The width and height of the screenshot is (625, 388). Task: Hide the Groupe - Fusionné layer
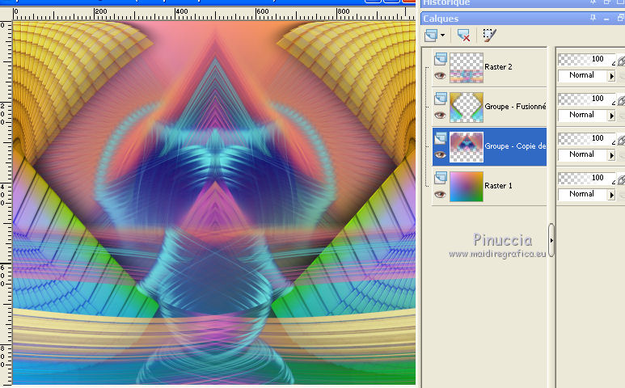440,115
